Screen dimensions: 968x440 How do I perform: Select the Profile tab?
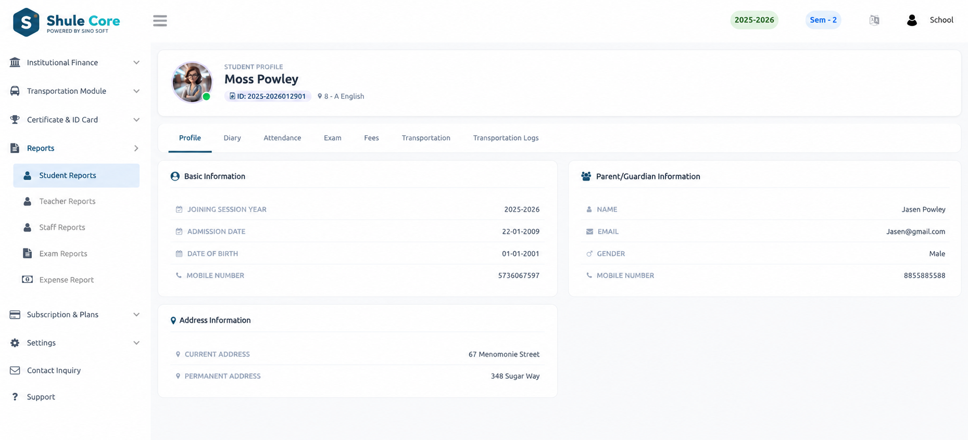[x=190, y=138]
